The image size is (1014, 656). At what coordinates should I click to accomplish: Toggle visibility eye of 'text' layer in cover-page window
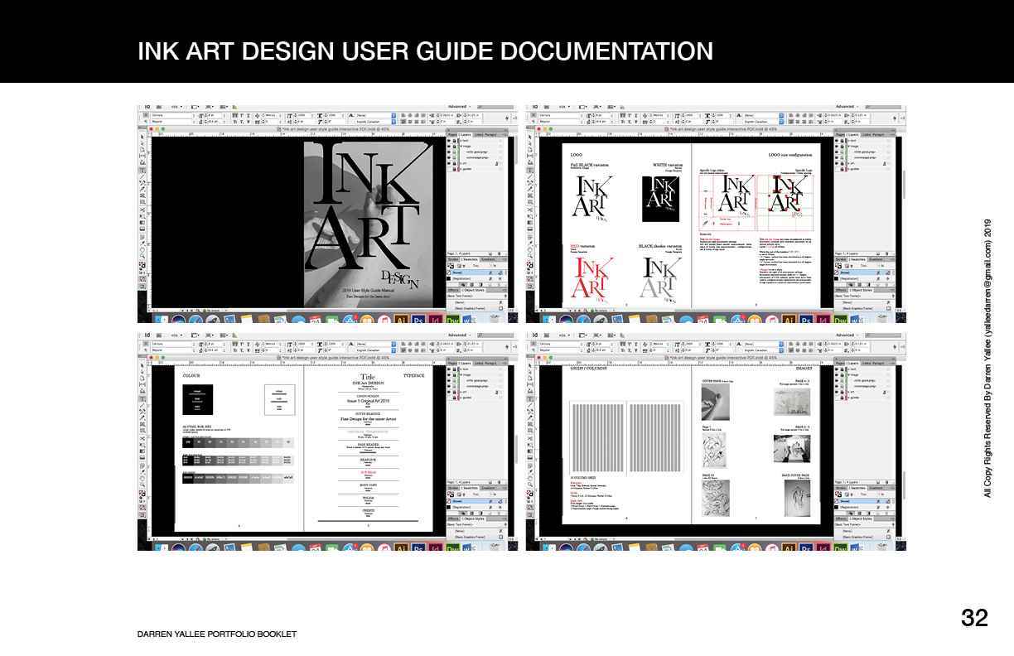click(x=449, y=141)
